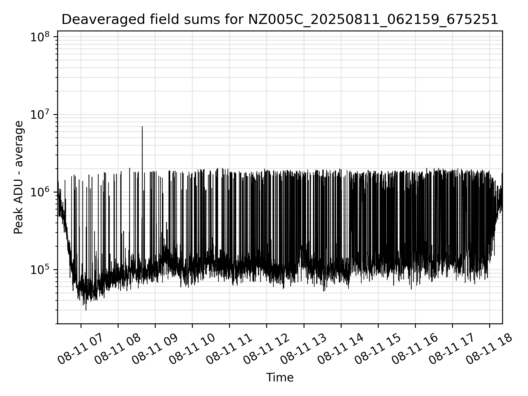Click the x tick label '08-11 08'
The width and height of the screenshot is (528, 396).
(x=117, y=348)
